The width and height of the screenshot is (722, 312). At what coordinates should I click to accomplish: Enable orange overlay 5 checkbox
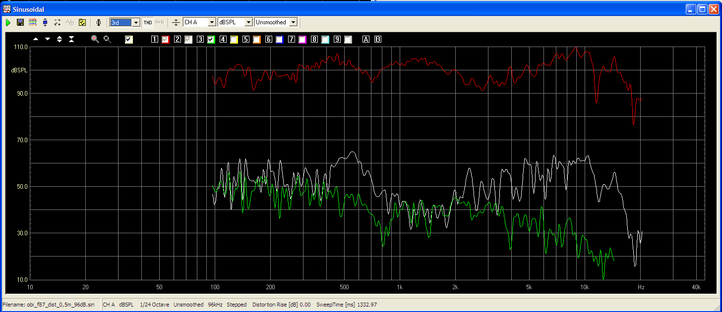257,40
